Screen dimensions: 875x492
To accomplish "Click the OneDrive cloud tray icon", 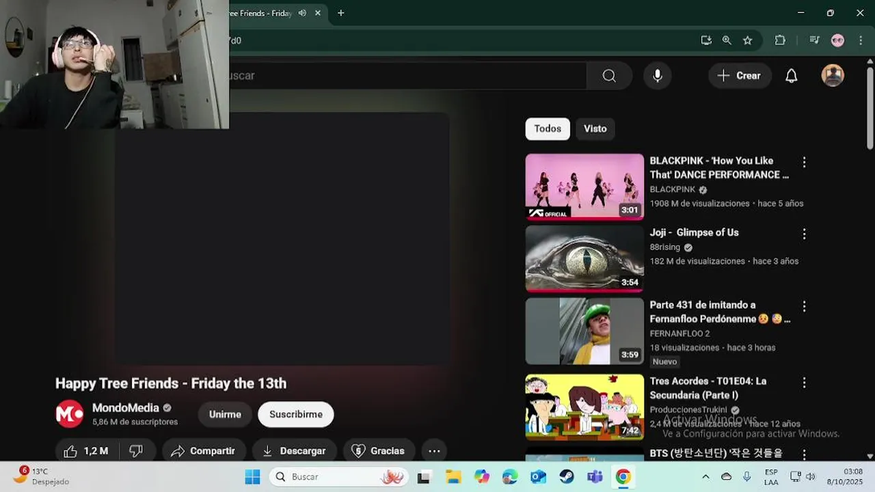I will (726, 477).
